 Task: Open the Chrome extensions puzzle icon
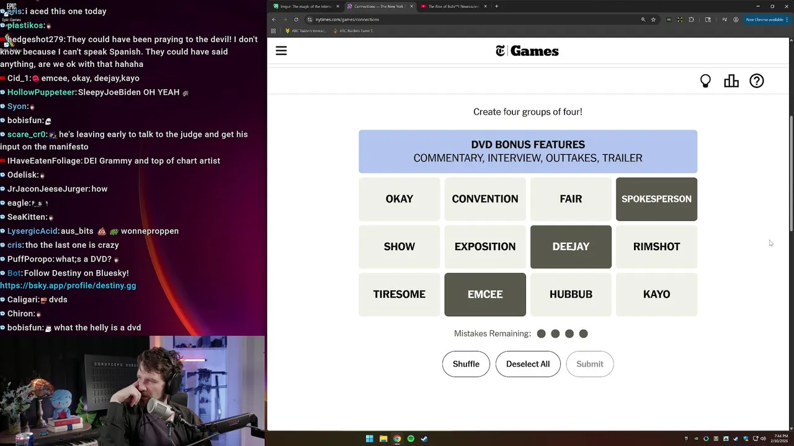pos(691,19)
